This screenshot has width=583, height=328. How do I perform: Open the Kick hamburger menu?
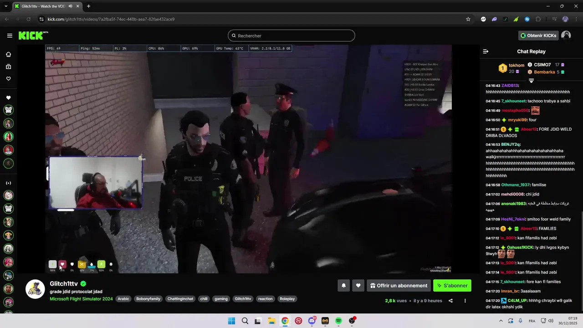coord(10,36)
